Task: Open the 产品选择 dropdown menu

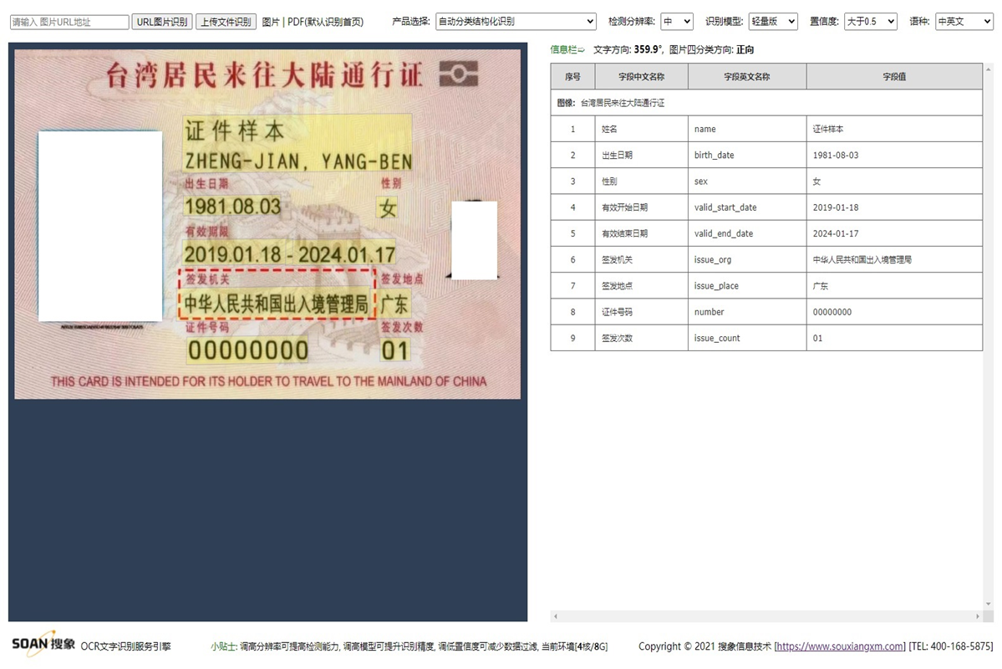Action: click(515, 21)
